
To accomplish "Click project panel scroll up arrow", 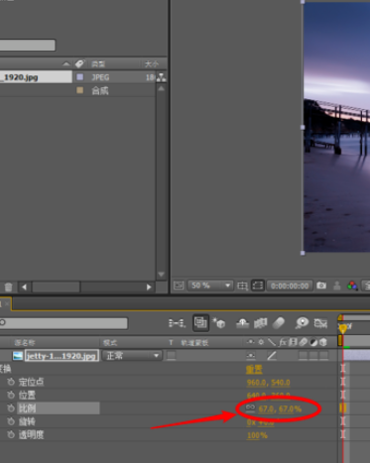I will 161,88.
